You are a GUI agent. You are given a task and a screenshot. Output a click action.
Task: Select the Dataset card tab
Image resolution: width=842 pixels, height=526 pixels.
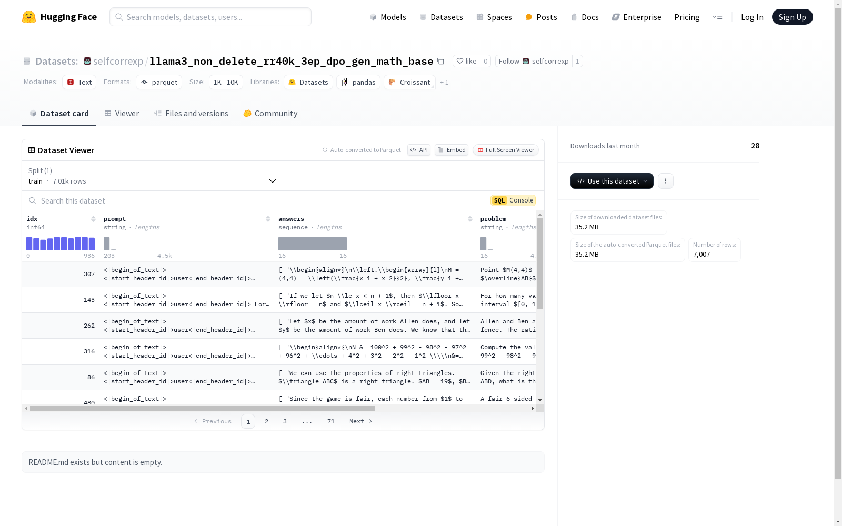click(x=59, y=114)
